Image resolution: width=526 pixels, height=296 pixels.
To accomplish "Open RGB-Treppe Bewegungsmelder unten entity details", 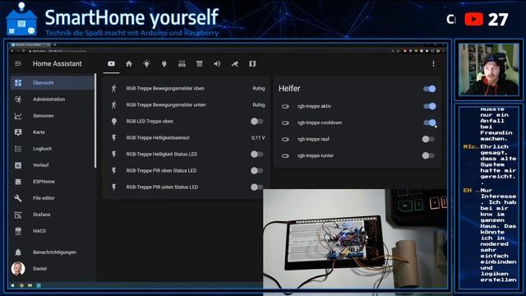I will 166,104.
